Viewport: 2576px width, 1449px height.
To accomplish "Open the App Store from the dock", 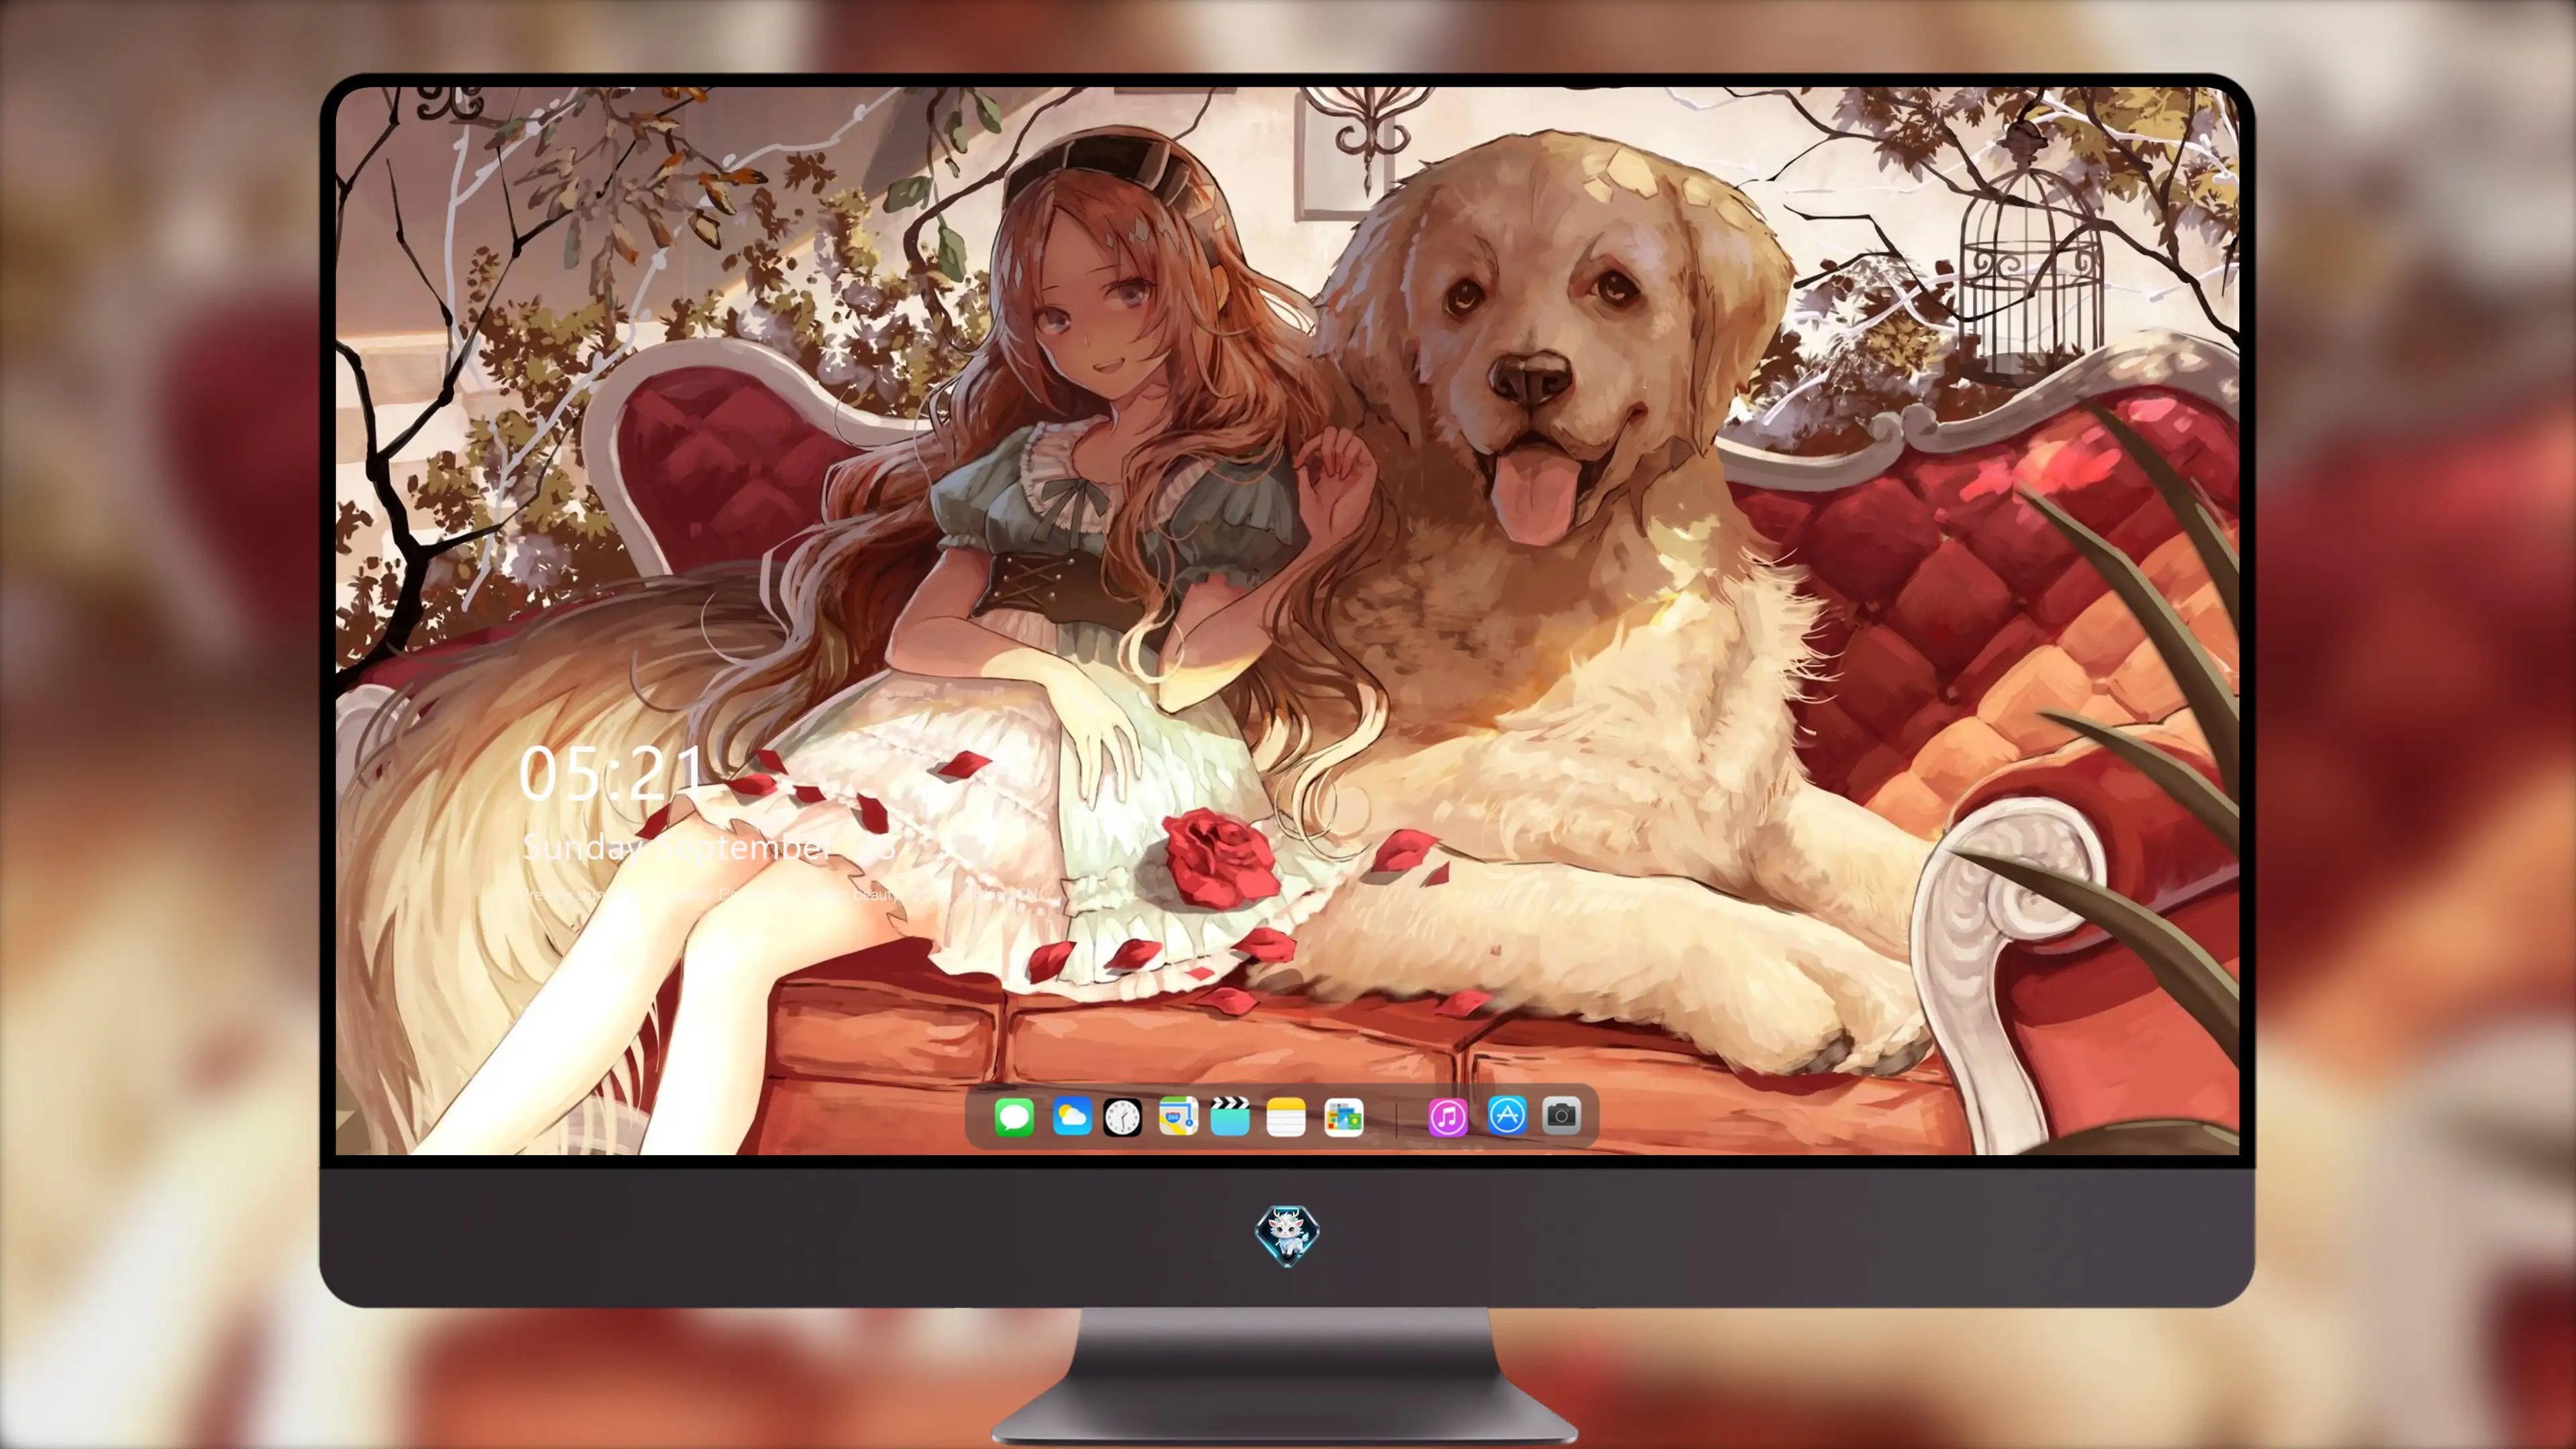I will 1507,1116.
